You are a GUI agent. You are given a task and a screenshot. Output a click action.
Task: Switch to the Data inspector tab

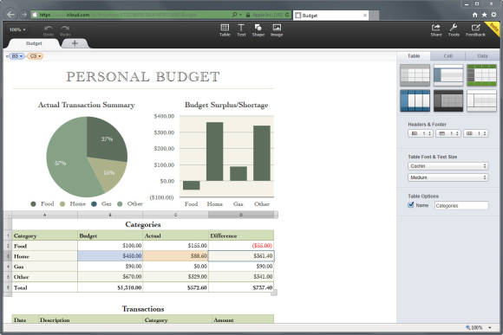click(482, 56)
